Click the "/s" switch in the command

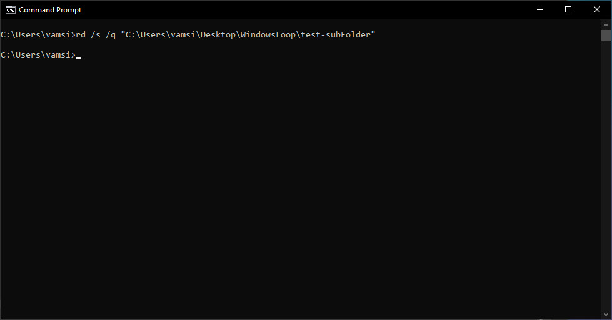96,35
